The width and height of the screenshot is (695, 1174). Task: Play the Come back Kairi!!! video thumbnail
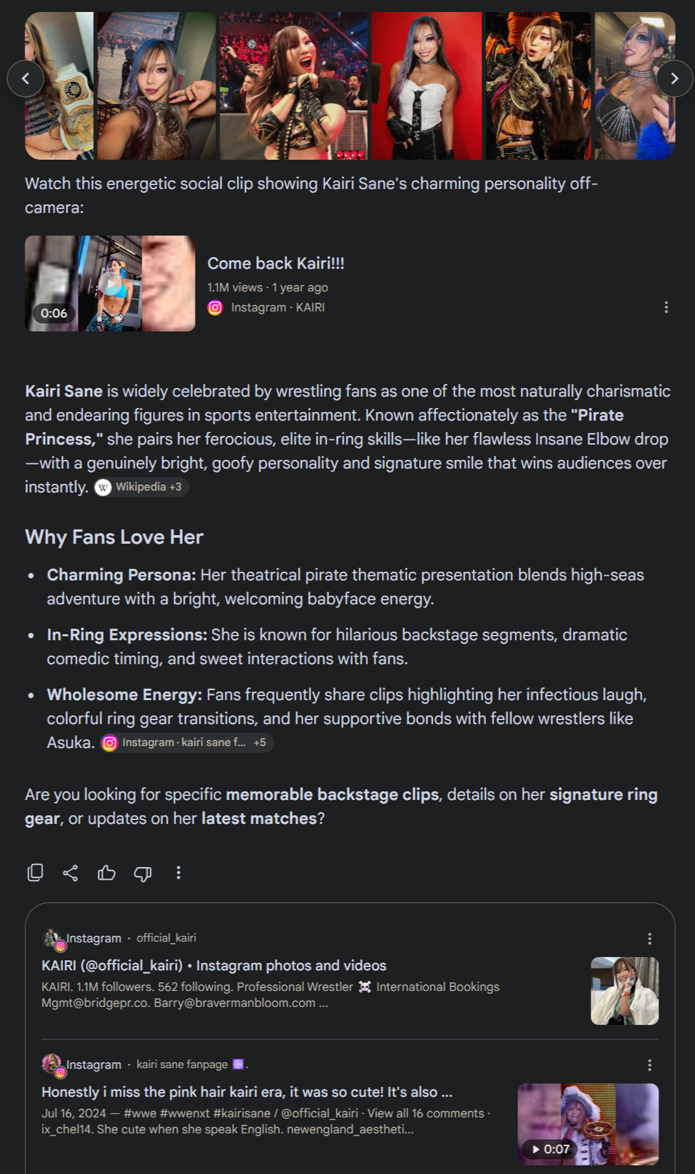tap(110, 284)
